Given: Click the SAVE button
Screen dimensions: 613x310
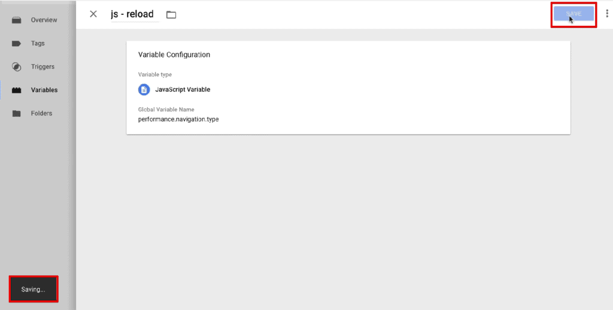Looking at the screenshot, I should (x=573, y=14).
